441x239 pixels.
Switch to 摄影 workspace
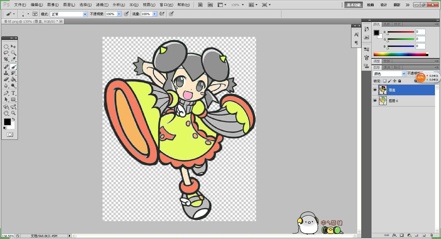pos(397,5)
